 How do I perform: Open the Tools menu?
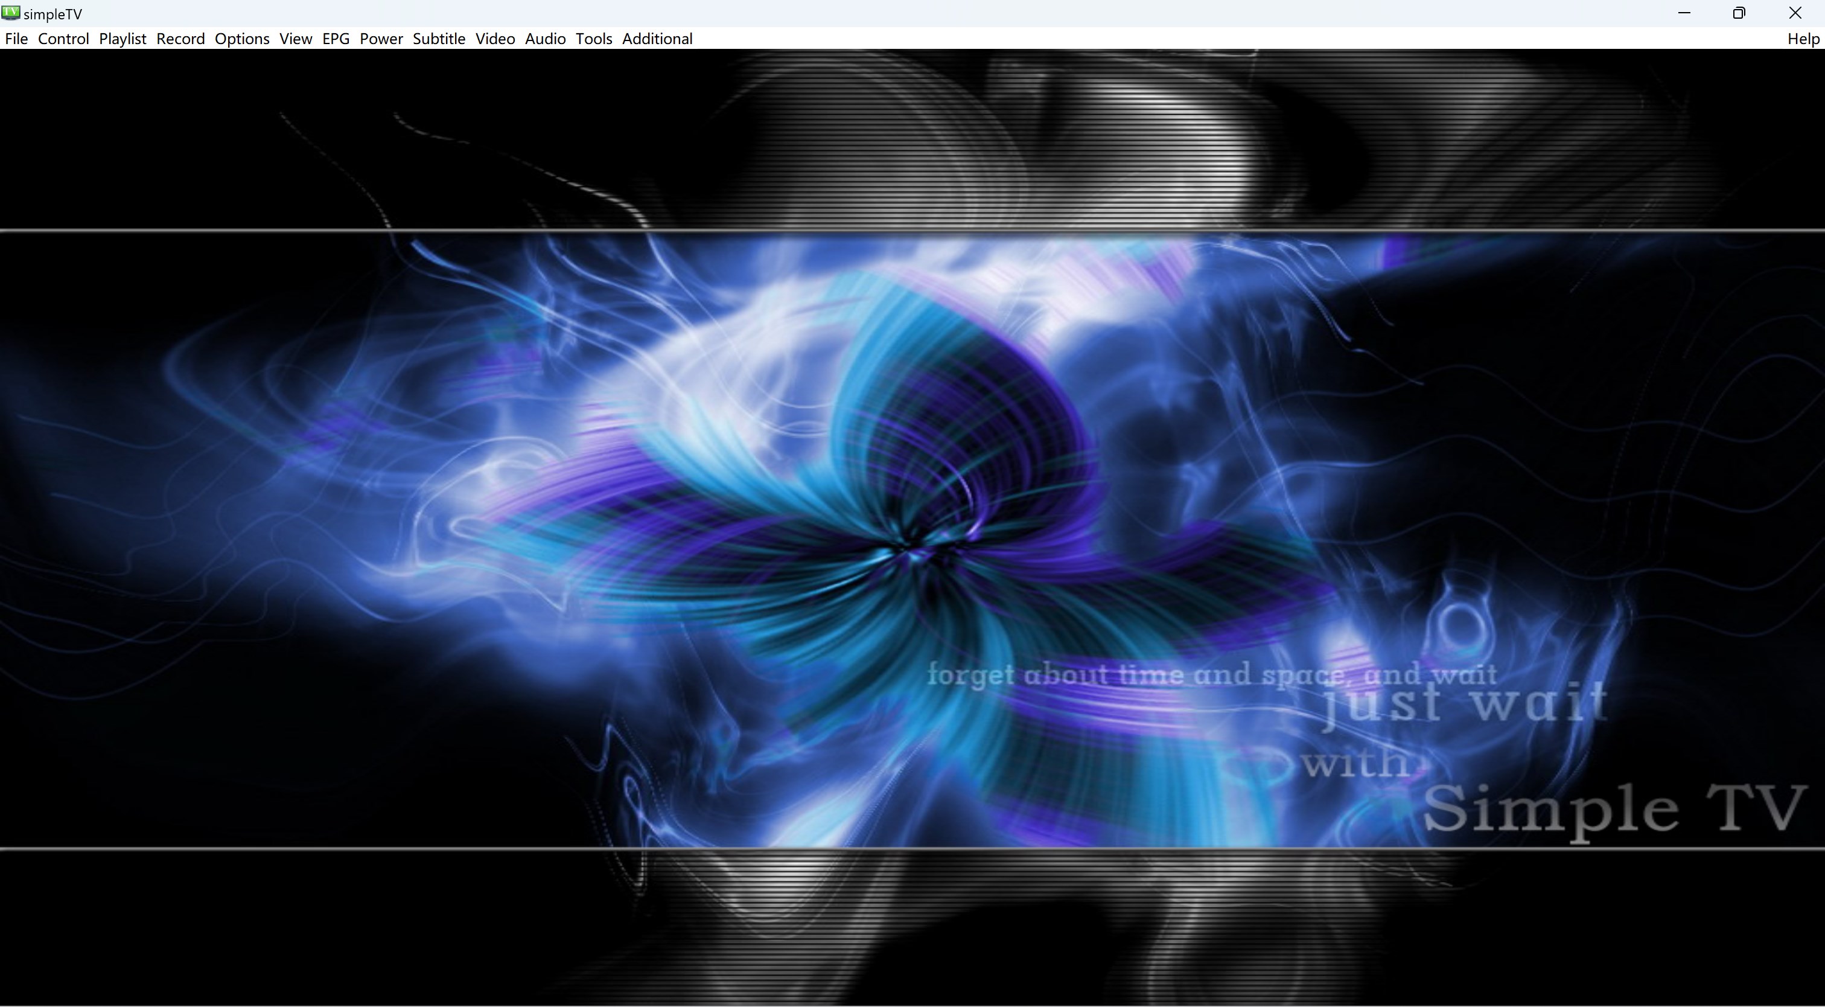[x=594, y=39]
